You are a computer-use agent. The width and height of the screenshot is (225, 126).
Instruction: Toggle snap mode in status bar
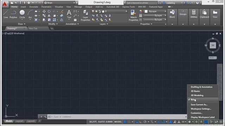129,122
